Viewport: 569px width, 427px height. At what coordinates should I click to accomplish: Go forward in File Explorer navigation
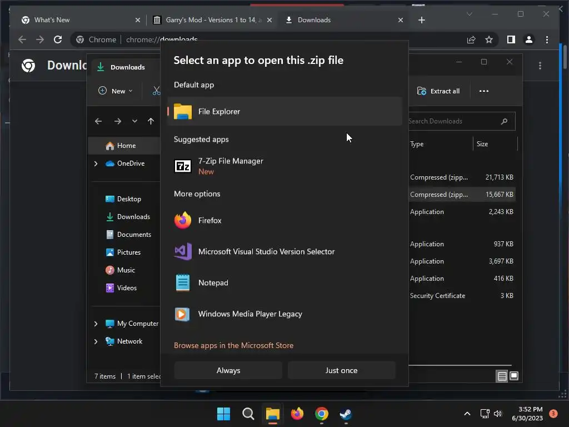point(118,121)
